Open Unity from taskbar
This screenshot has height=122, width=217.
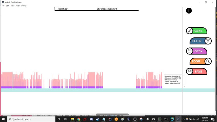point(148,119)
